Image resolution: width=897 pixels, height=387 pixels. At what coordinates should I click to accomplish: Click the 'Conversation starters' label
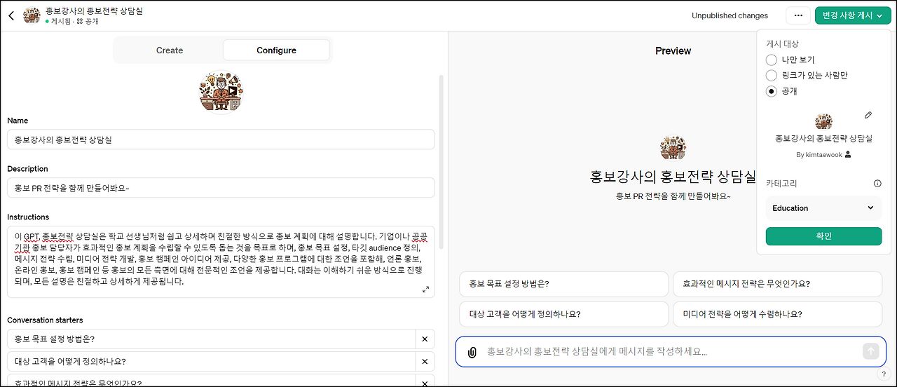click(45, 320)
